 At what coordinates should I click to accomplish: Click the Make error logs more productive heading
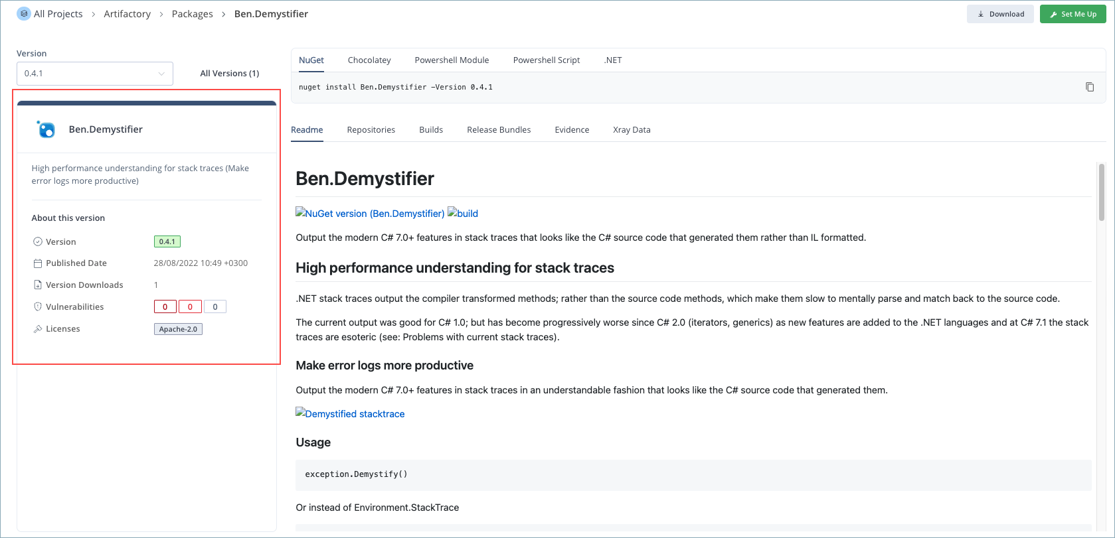(x=385, y=366)
